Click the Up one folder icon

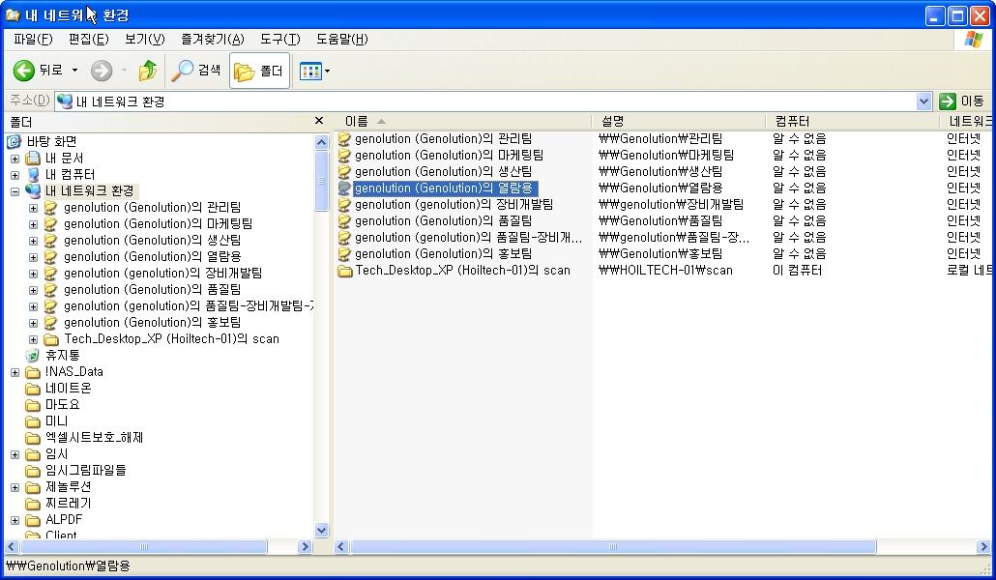pyautogui.click(x=147, y=71)
